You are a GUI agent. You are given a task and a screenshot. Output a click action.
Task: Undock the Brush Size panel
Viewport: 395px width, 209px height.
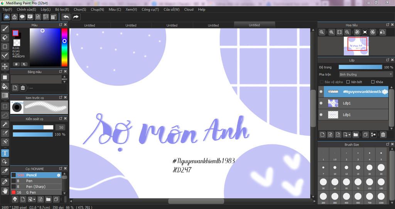tap(388, 144)
